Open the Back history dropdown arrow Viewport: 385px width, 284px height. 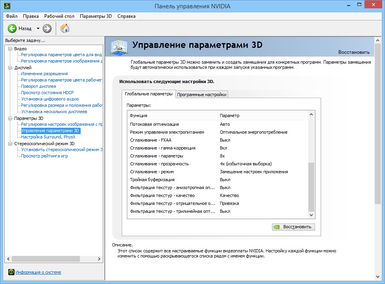coord(38,28)
